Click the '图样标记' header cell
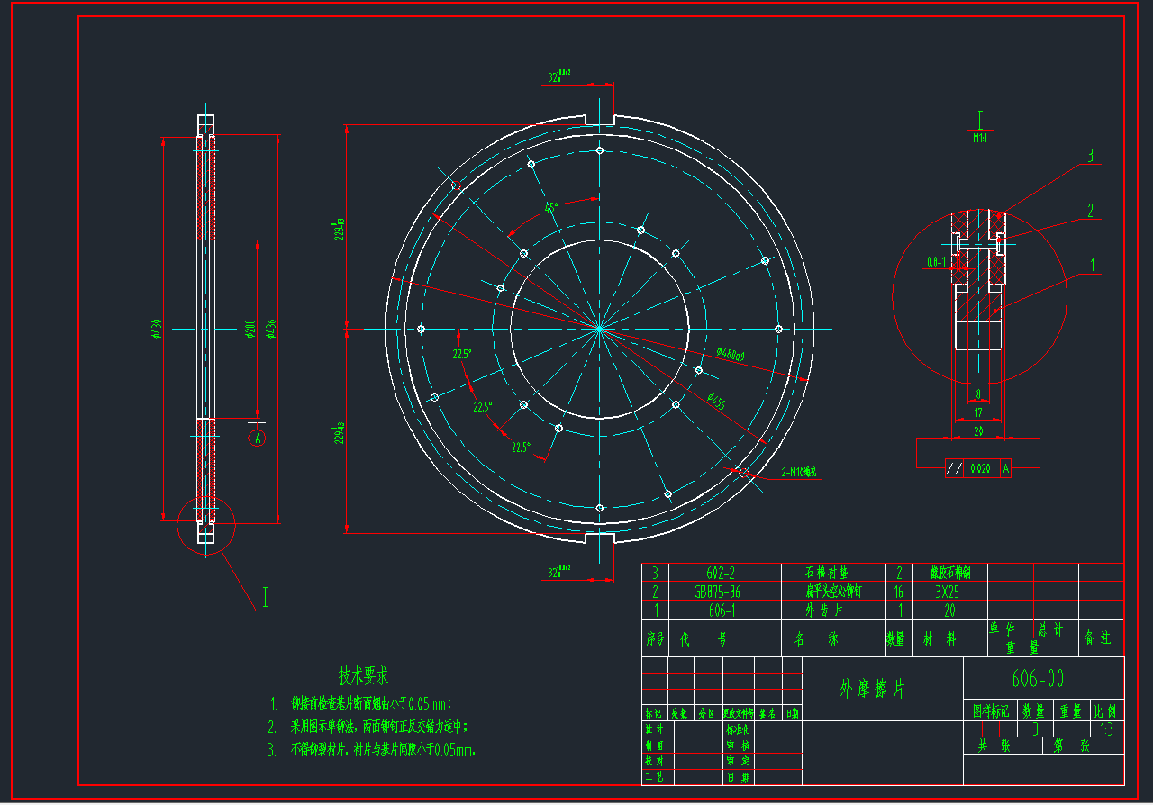 pyautogui.click(x=991, y=710)
